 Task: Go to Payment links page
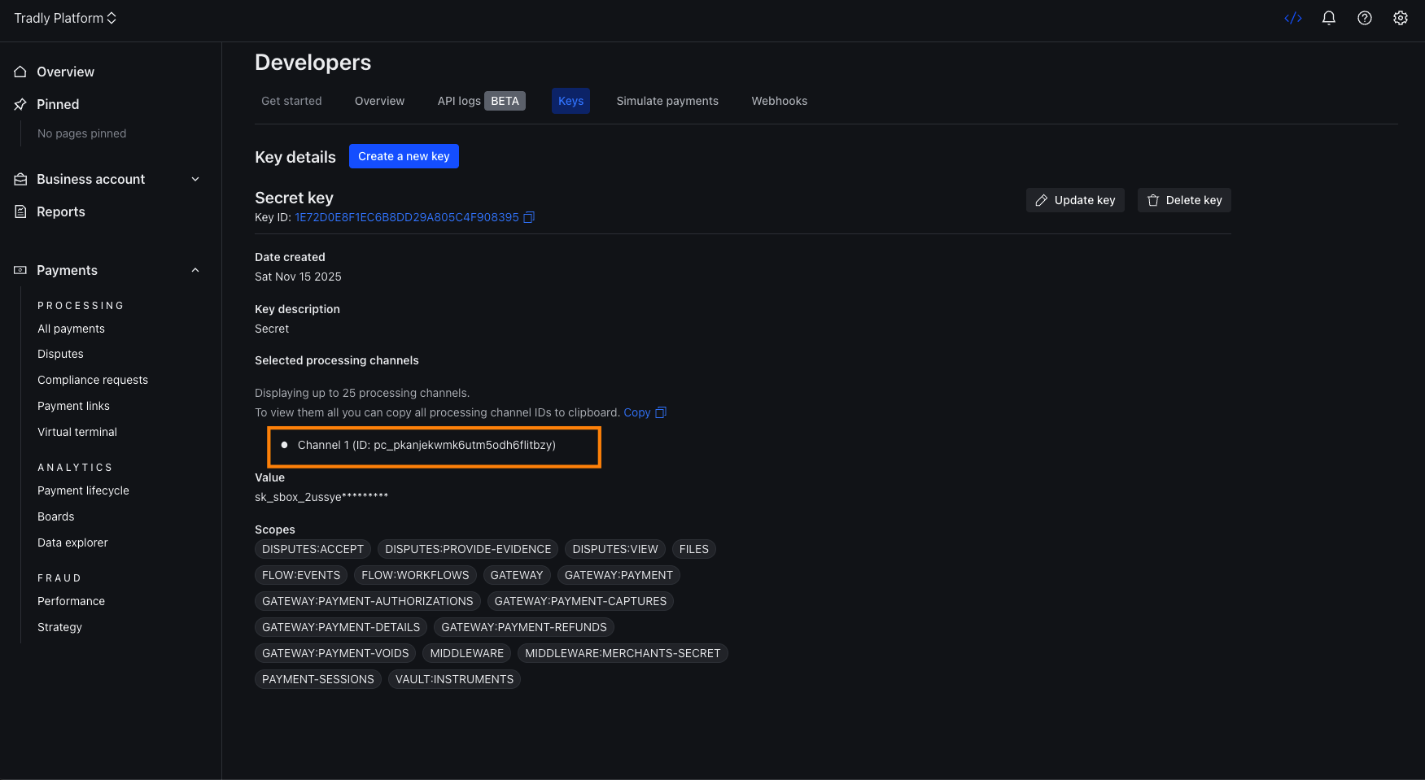coord(73,406)
